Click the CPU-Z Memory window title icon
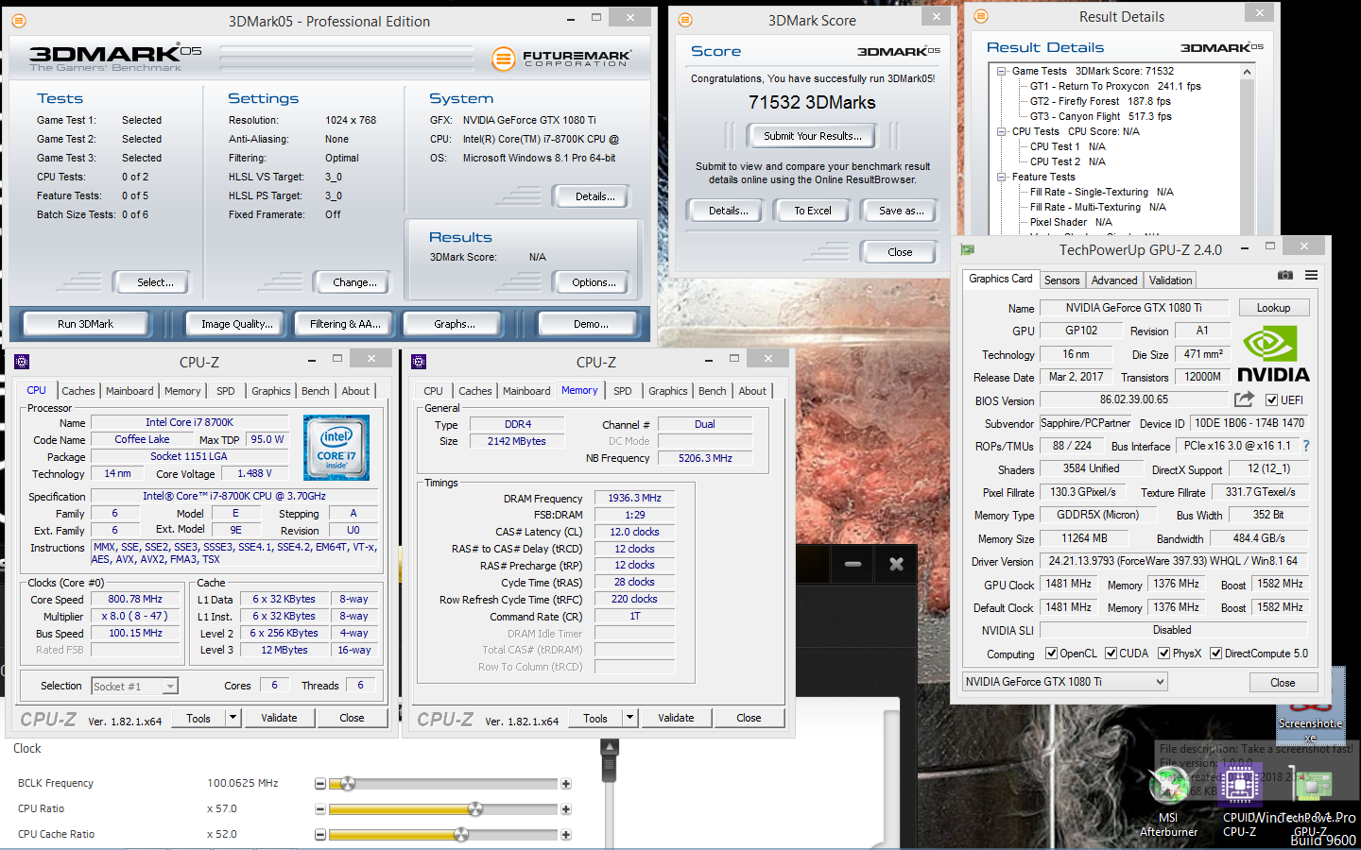The width and height of the screenshot is (1361, 850). (419, 362)
